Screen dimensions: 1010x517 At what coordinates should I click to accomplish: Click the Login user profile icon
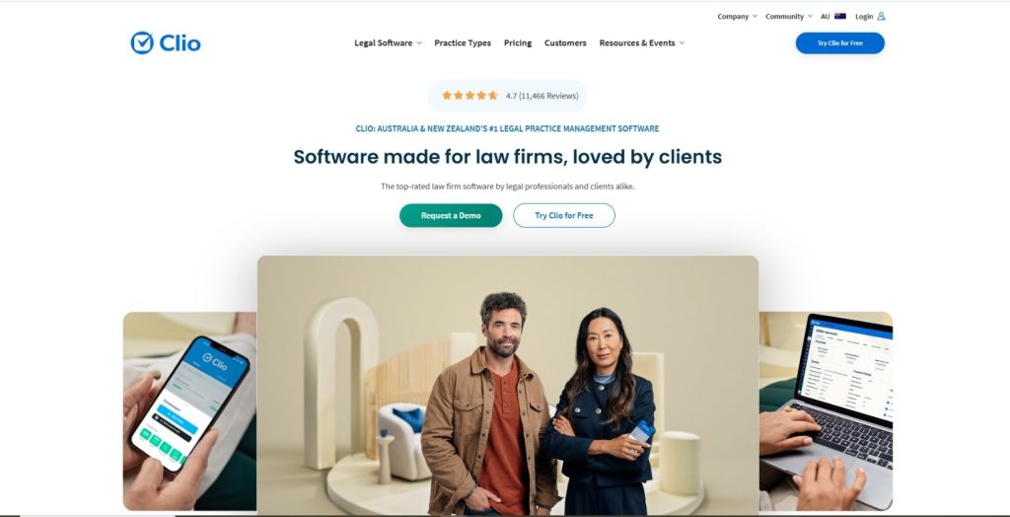pyautogui.click(x=881, y=16)
